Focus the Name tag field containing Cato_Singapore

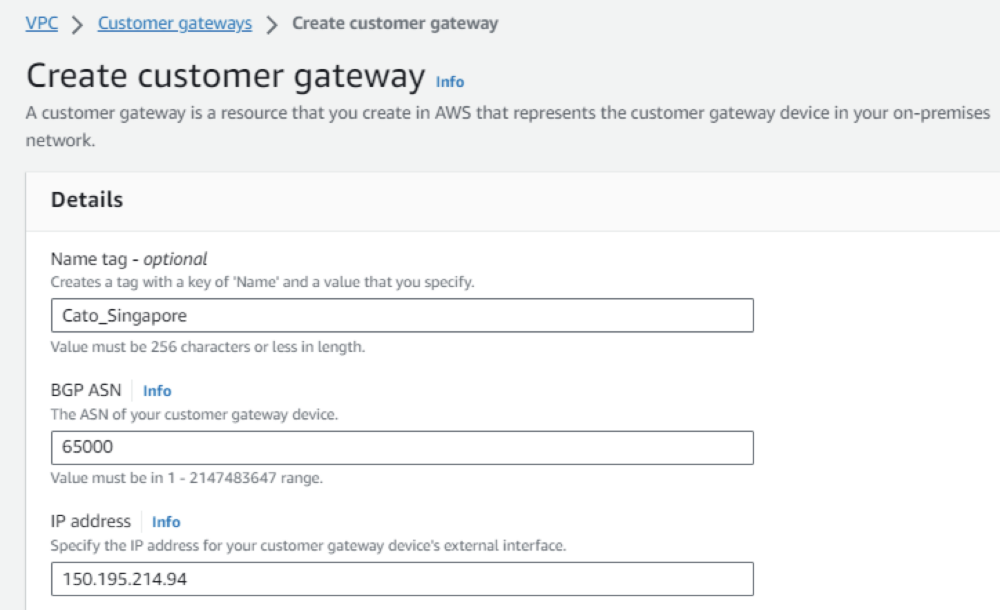402,315
